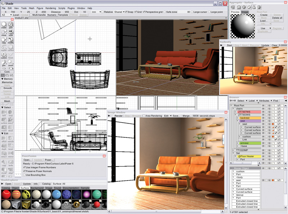Activate the zoom magnifier tool
Screen dimensions: 288x214
coord(11,63)
